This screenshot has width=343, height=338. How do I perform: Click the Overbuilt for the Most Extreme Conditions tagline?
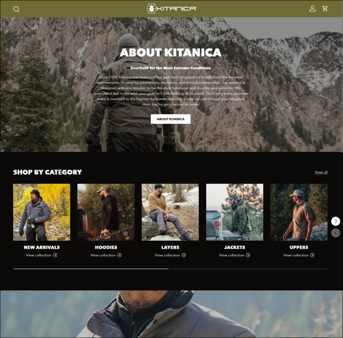(171, 68)
